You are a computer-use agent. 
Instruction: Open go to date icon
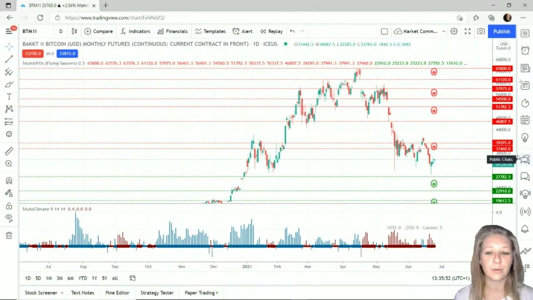pos(132,278)
